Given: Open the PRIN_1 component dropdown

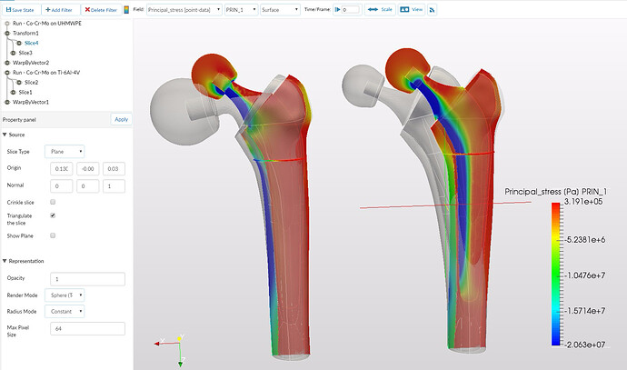Looking at the screenshot, I should (241, 10).
